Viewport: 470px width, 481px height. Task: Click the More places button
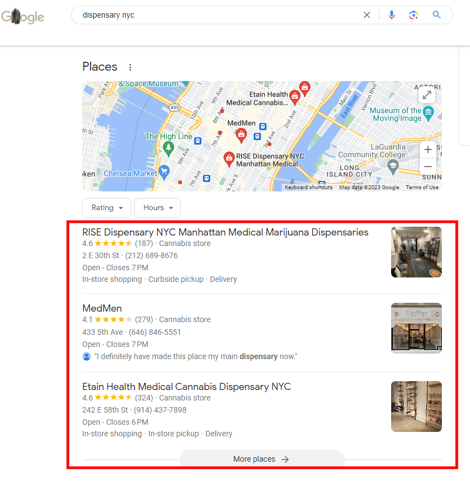point(261,459)
